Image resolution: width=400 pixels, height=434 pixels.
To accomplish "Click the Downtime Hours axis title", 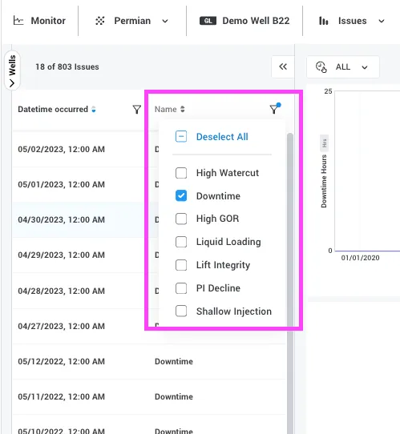I will tap(324, 181).
